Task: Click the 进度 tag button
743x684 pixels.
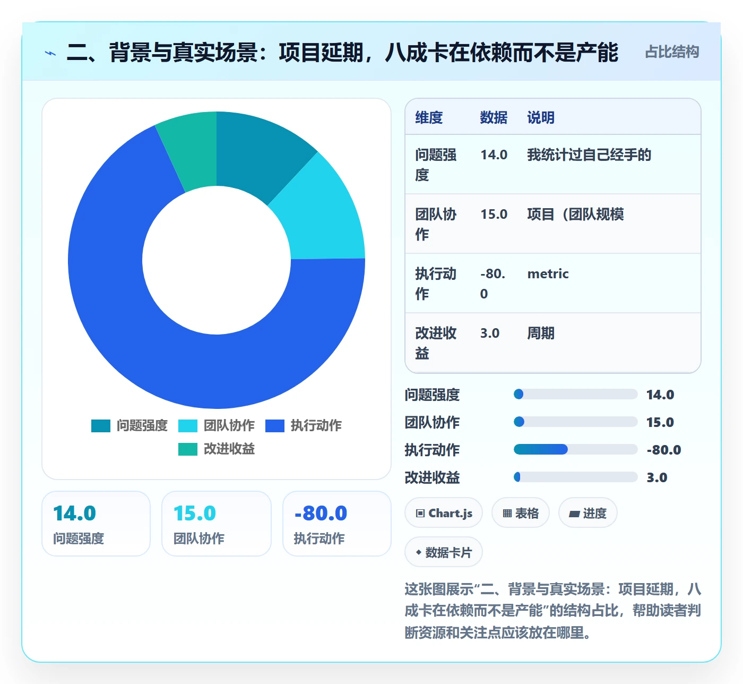Action: click(588, 513)
